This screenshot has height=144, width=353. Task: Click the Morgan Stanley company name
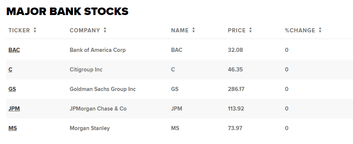pyautogui.click(x=90, y=128)
